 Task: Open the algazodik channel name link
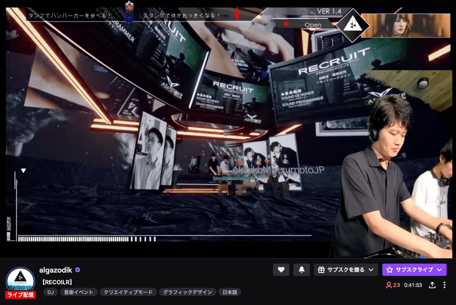point(56,270)
